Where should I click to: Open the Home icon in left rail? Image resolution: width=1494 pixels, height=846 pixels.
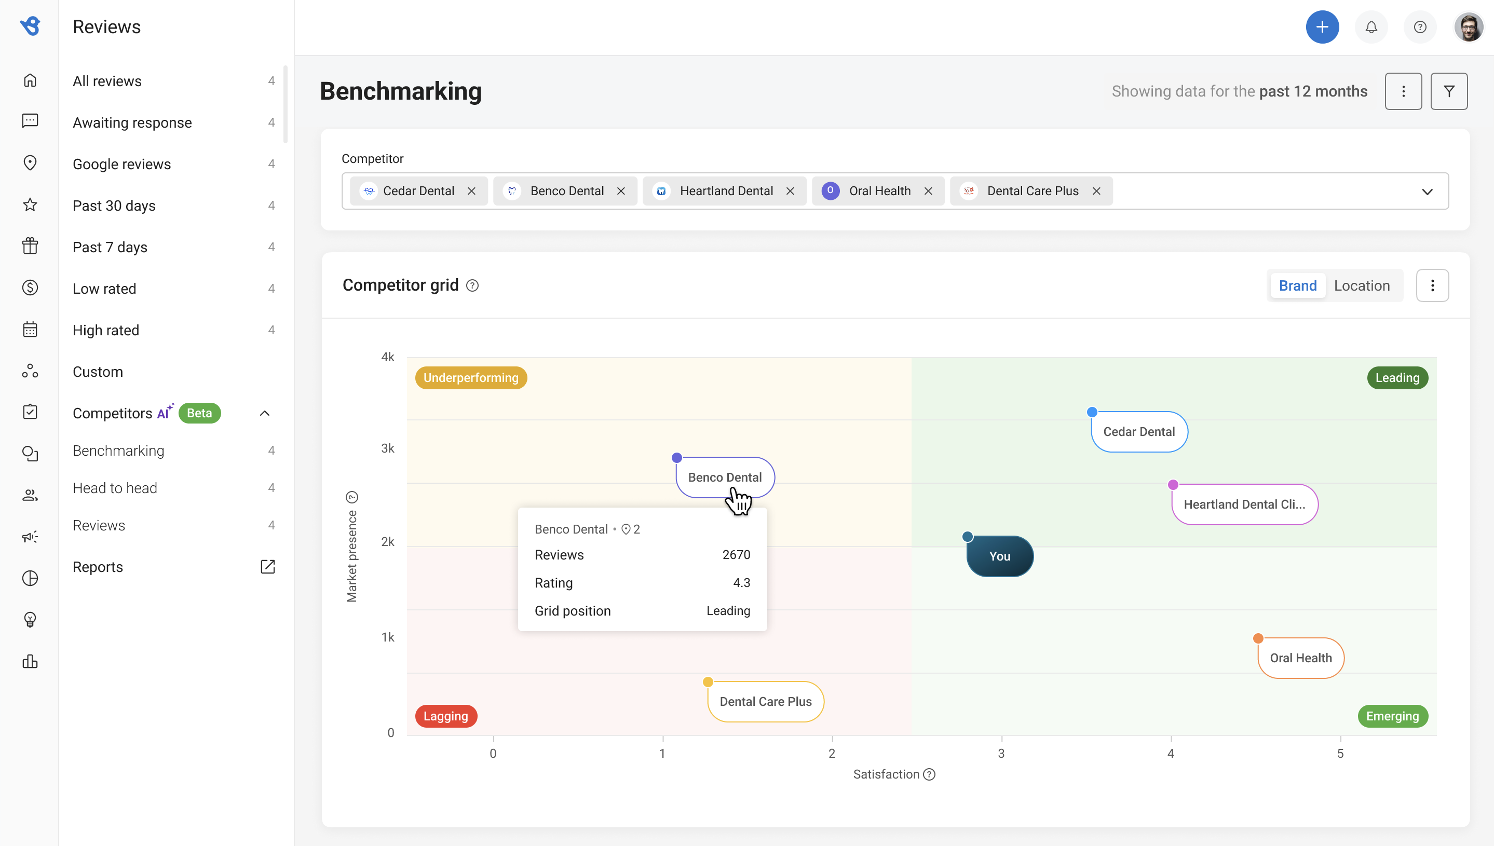[30, 80]
